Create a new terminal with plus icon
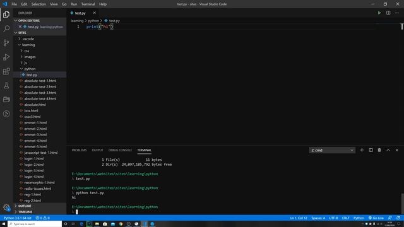 click(x=362, y=150)
